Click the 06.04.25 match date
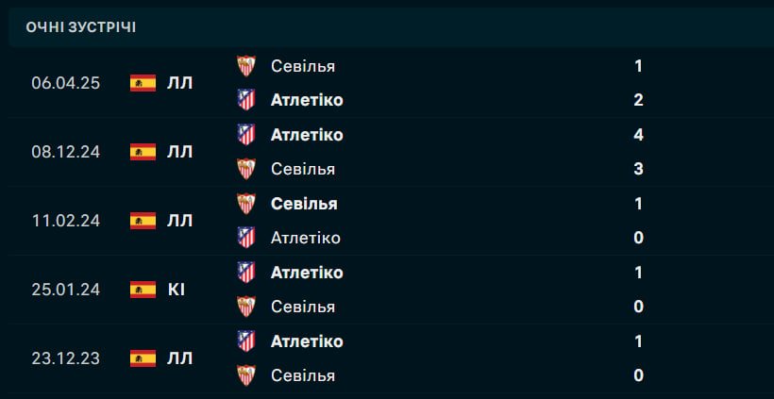This screenshot has width=774, height=399. pos(65,83)
